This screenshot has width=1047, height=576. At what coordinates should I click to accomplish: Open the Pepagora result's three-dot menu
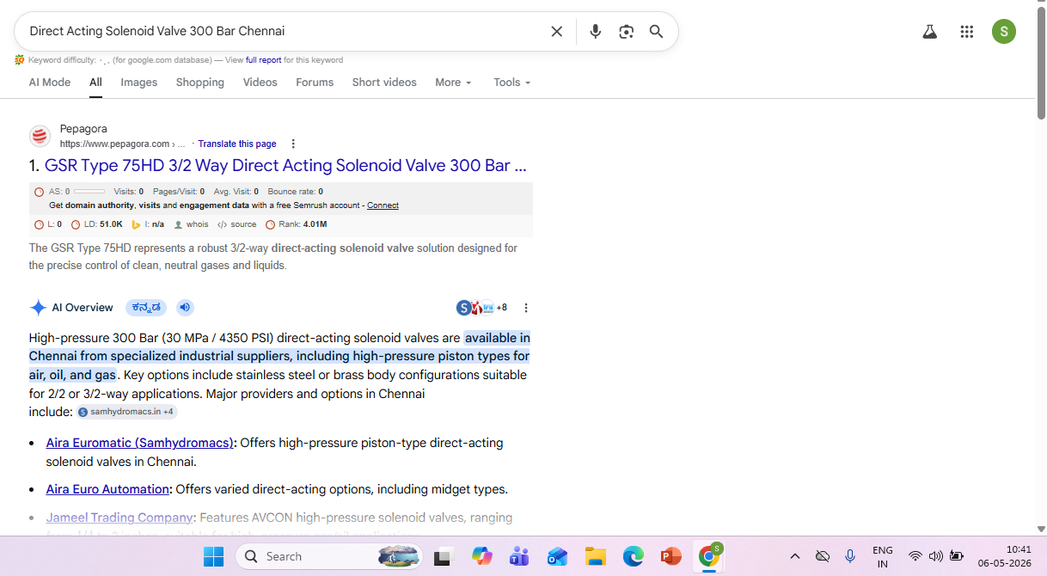293,144
